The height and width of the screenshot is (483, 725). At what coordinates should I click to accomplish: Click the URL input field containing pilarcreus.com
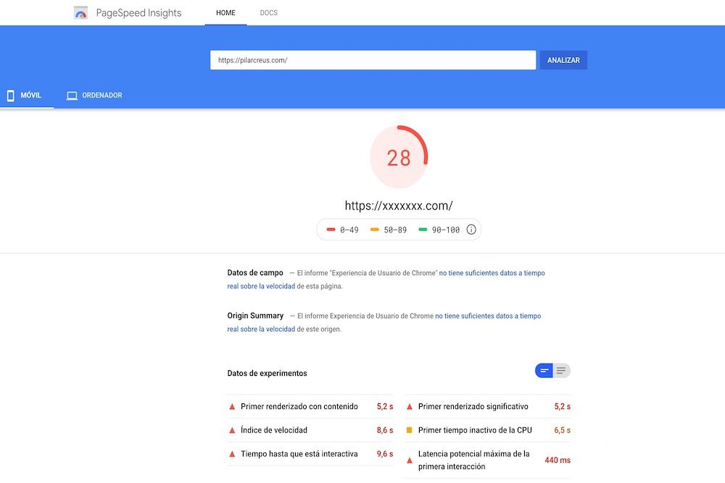tap(373, 60)
